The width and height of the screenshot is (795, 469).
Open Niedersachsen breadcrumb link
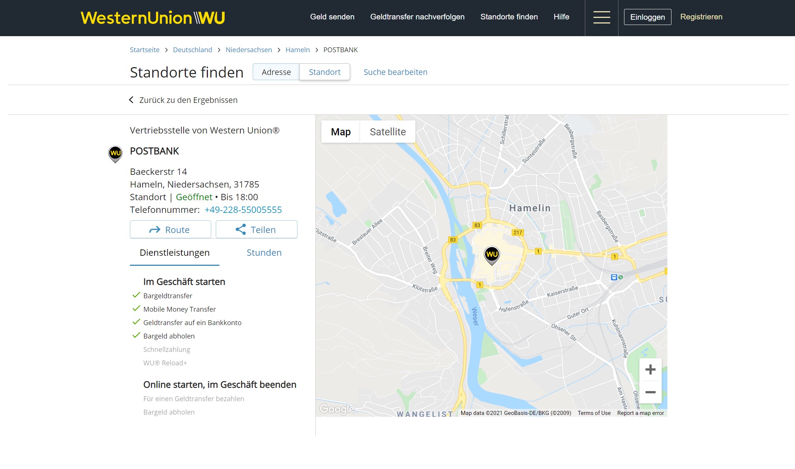pos(249,50)
